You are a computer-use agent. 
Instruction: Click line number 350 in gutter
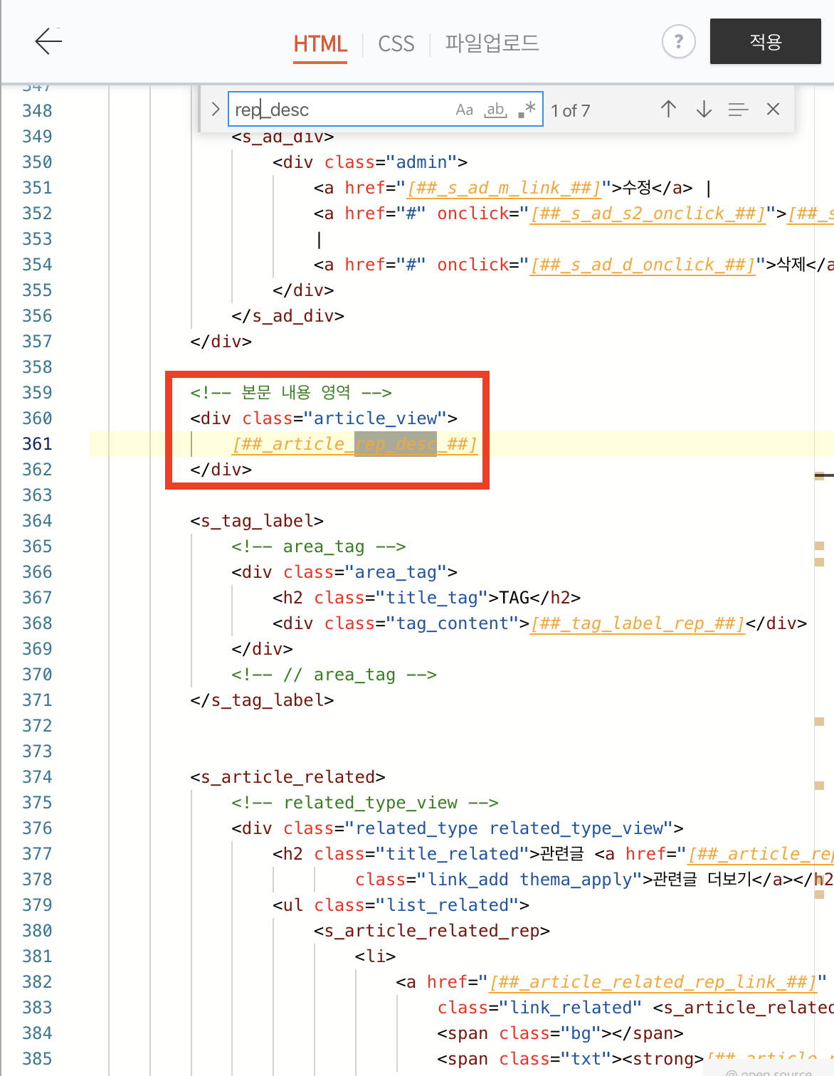point(37,162)
